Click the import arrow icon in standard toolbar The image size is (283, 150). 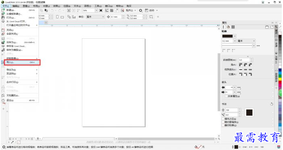pos(69,10)
